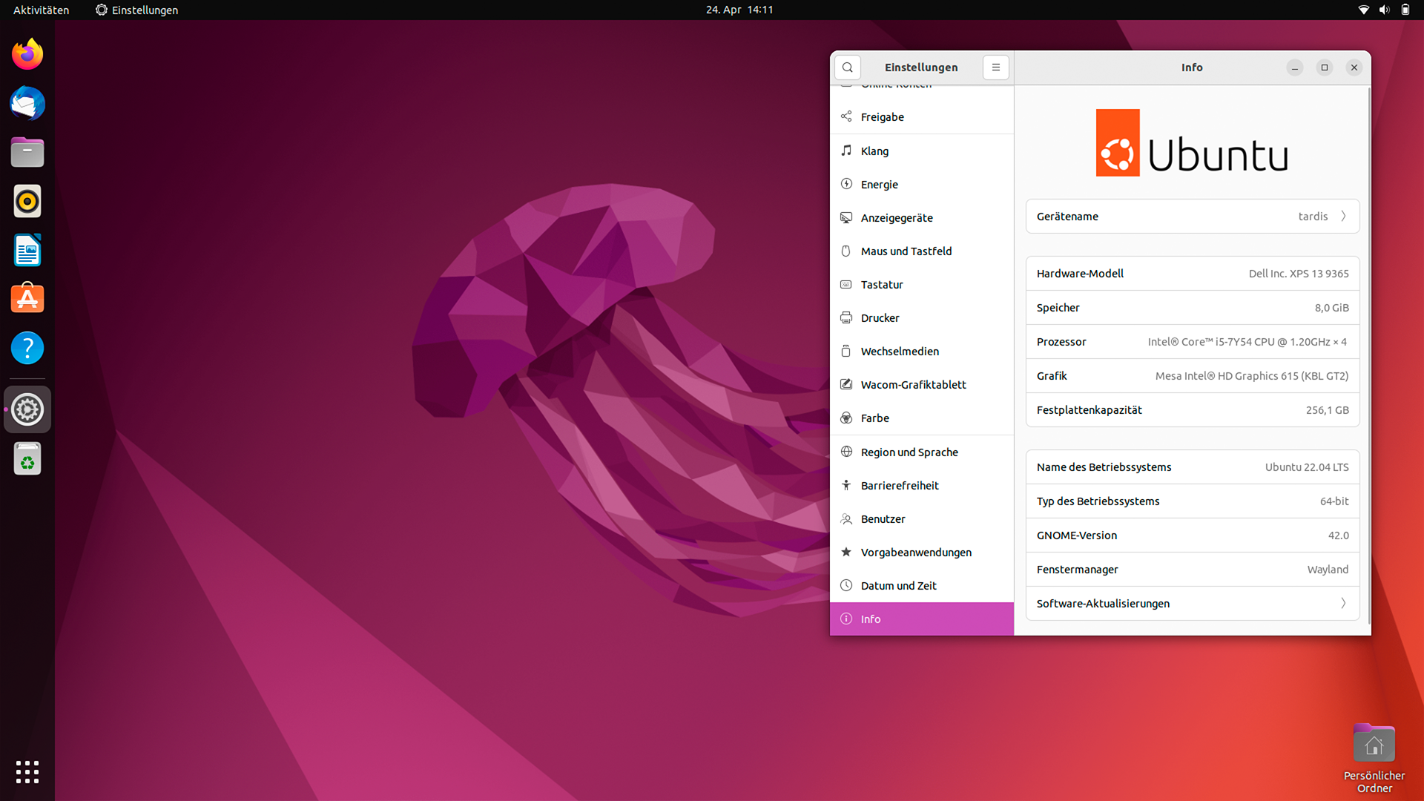The height and width of the screenshot is (801, 1424).
Task: Open the trash from the dock
Action: click(x=27, y=459)
